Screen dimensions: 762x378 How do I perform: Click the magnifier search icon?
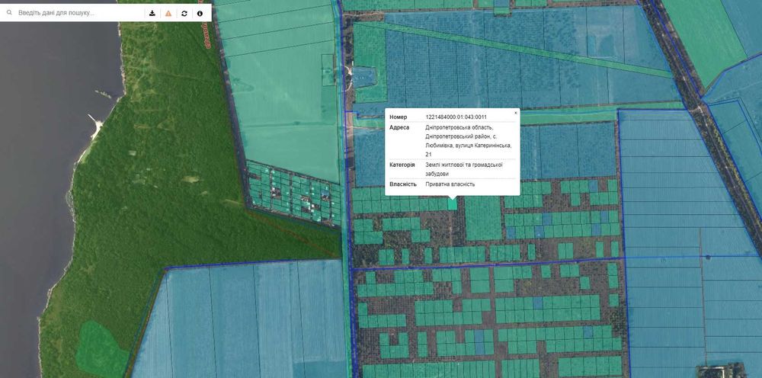(x=8, y=13)
